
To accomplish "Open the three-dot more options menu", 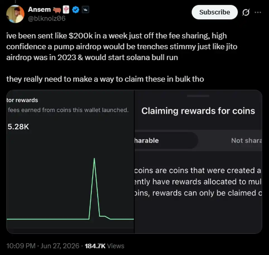I will 258,12.
